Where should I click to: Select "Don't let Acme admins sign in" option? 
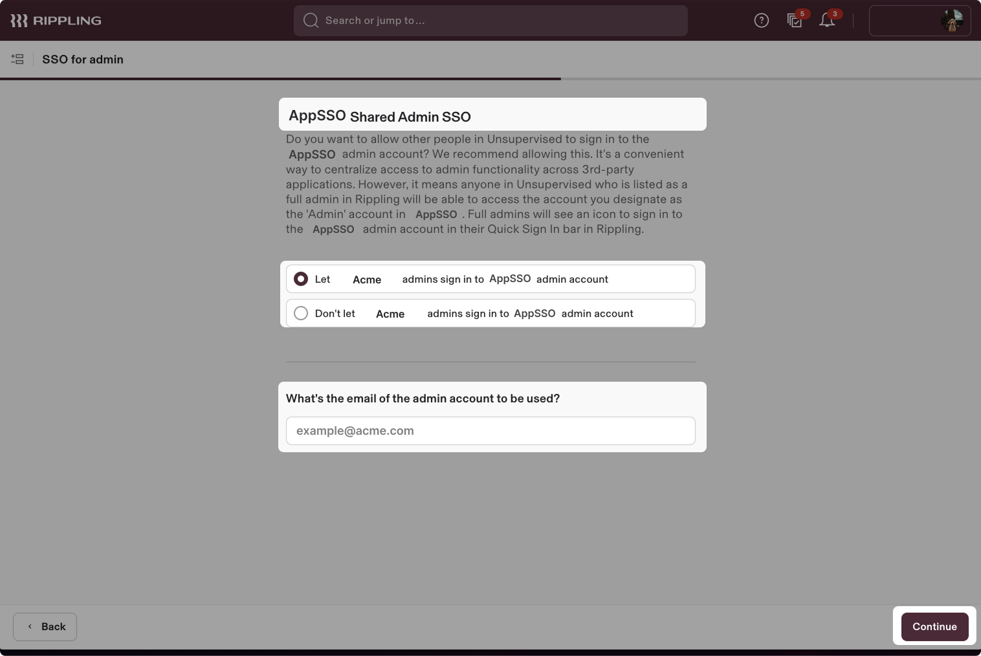point(301,313)
